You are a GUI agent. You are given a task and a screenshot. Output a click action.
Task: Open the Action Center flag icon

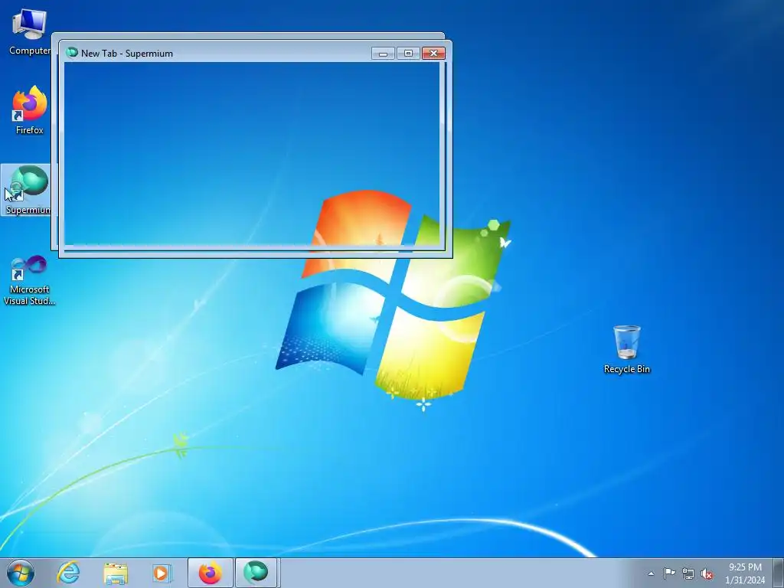[x=669, y=573]
